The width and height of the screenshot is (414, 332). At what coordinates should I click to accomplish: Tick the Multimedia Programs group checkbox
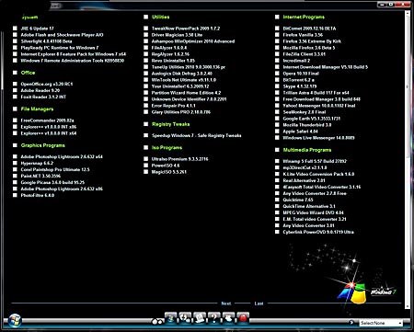pos(277,150)
